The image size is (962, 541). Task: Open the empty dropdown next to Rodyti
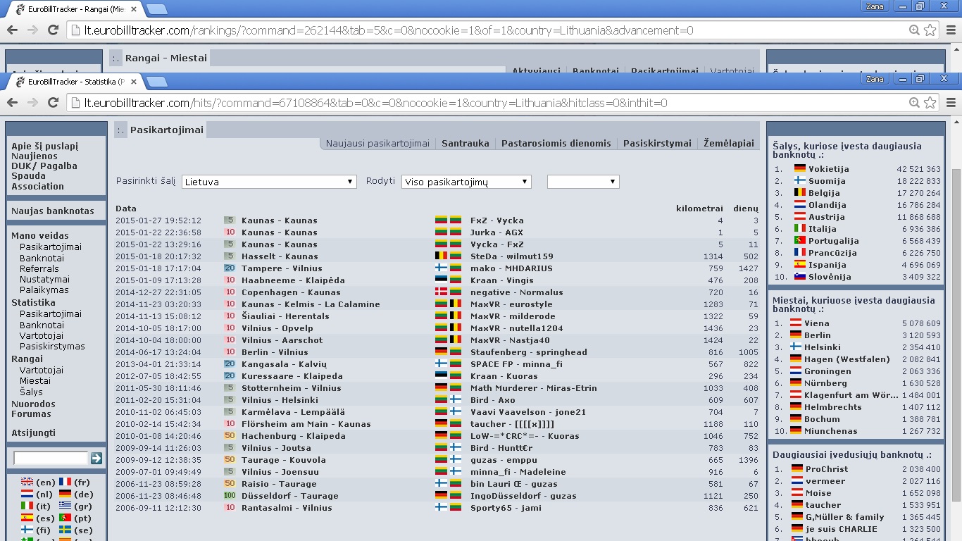(x=583, y=182)
